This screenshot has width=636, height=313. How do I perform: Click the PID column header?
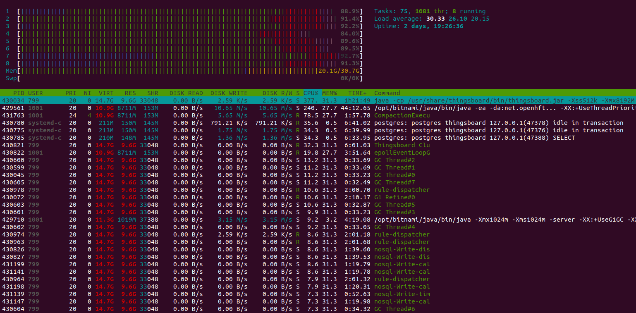point(18,93)
